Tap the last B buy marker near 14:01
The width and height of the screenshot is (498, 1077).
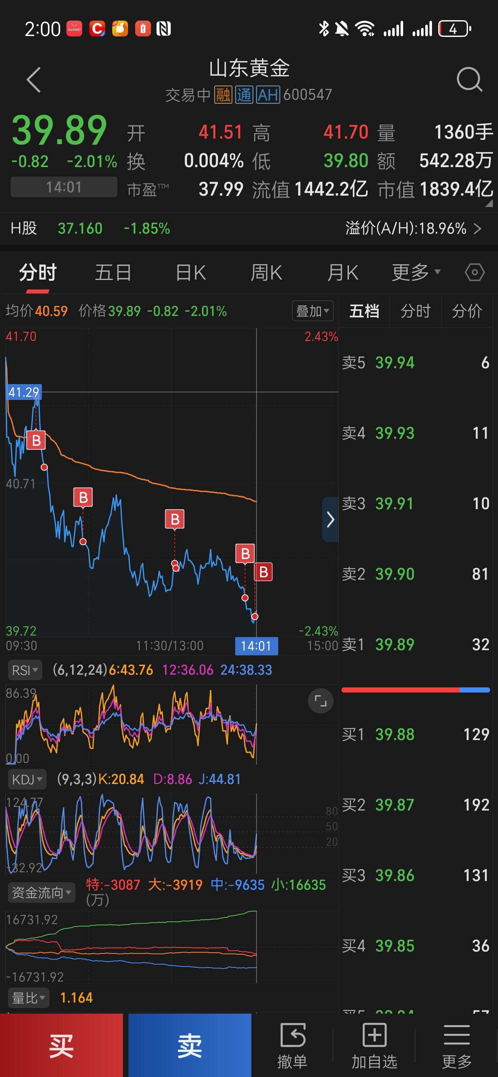(x=263, y=571)
